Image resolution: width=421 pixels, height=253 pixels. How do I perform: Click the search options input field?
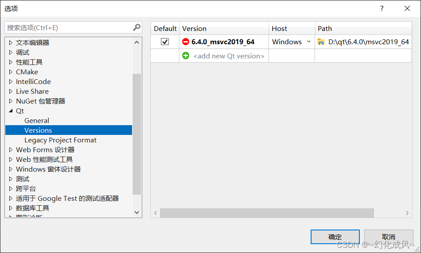[69, 27]
